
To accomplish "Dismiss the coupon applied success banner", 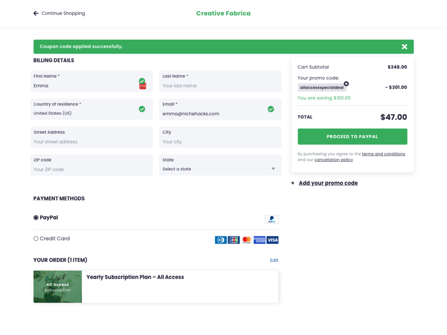I will click(x=404, y=47).
